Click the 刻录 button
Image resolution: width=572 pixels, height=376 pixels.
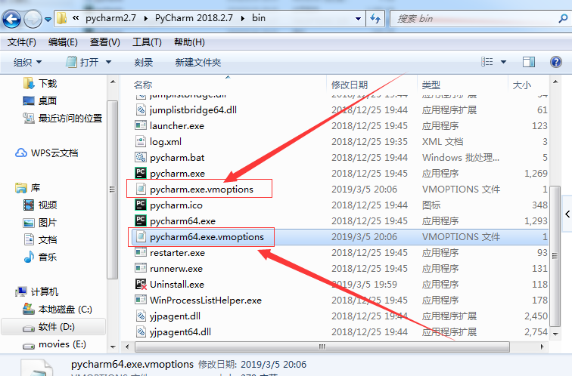tap(143, 62)
